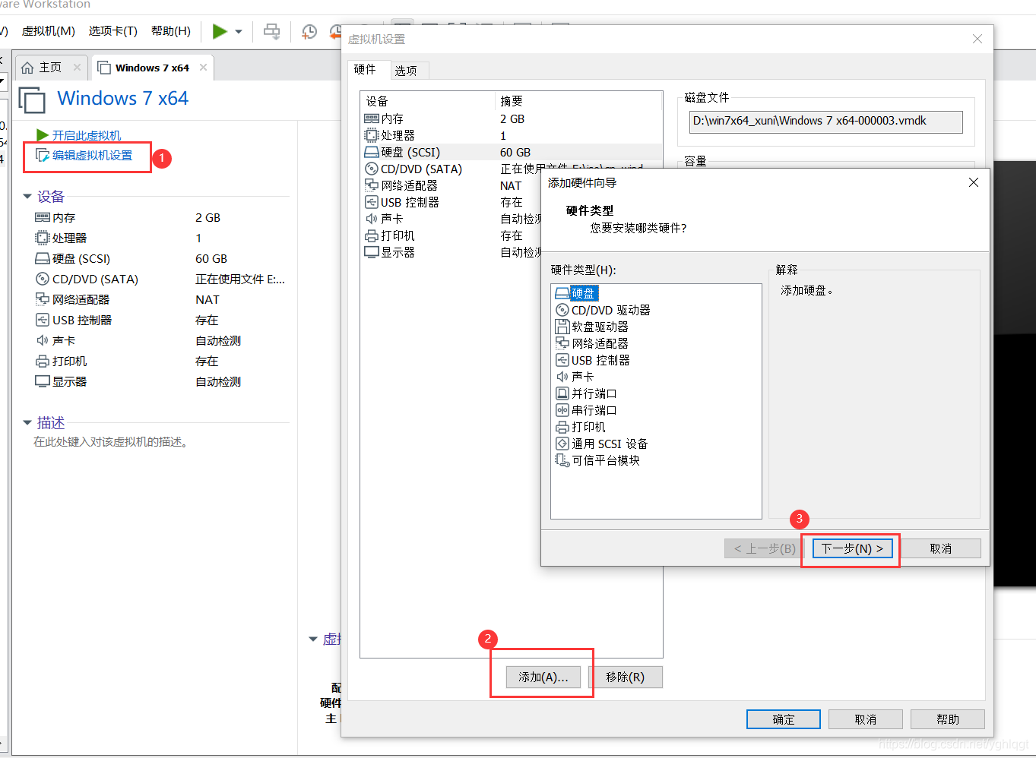Click the send Ctrl+Alt+Del toolbar icon
The image size is (1036, 758).
(x=271, y=31)
